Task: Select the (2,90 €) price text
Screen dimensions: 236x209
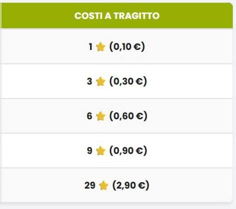Action: 131,185
